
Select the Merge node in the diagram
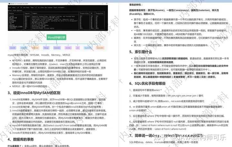(46, 48)
